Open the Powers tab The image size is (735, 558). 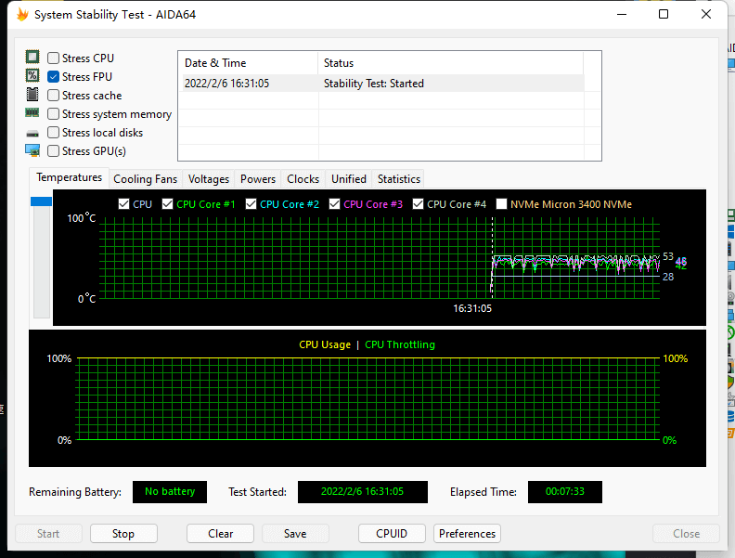[258, 179]
